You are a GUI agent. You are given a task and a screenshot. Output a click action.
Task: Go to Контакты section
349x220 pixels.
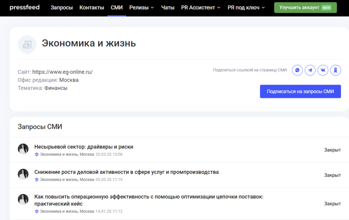click(92, 8)
